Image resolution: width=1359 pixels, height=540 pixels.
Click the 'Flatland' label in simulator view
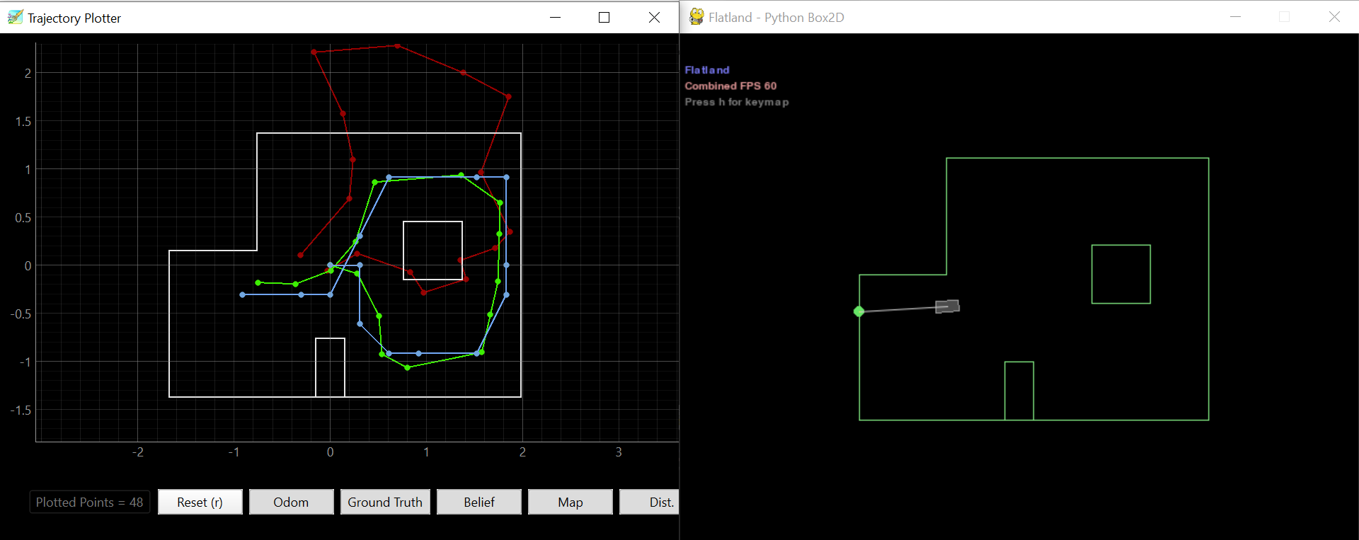click(x=707, y=70)
